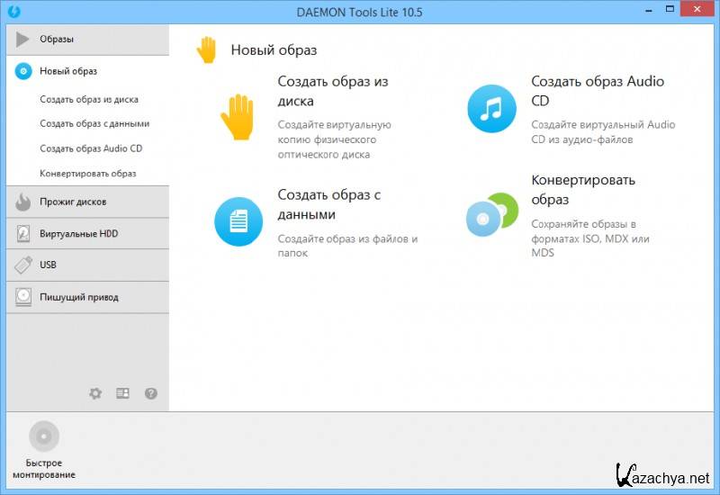Open the Образы section play icon
This screenshot has height=495, width=720.
point(22,39)
